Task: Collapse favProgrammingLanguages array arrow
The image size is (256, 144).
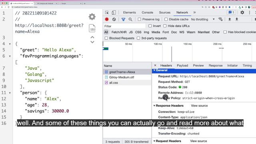Action: pos(10,56)
